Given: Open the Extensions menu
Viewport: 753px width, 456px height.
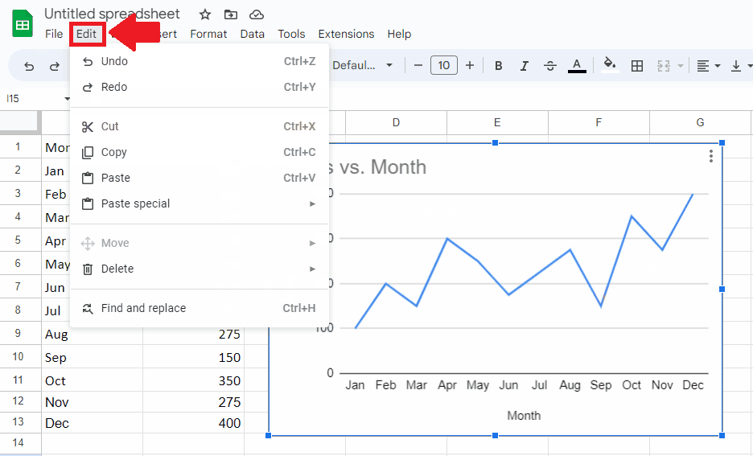Looking at the screenshot, I should click(346, 34).
